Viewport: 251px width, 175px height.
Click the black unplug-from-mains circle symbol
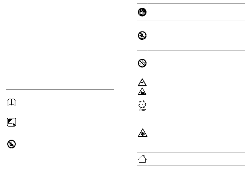pyautogui.click(x=142, y=12)
